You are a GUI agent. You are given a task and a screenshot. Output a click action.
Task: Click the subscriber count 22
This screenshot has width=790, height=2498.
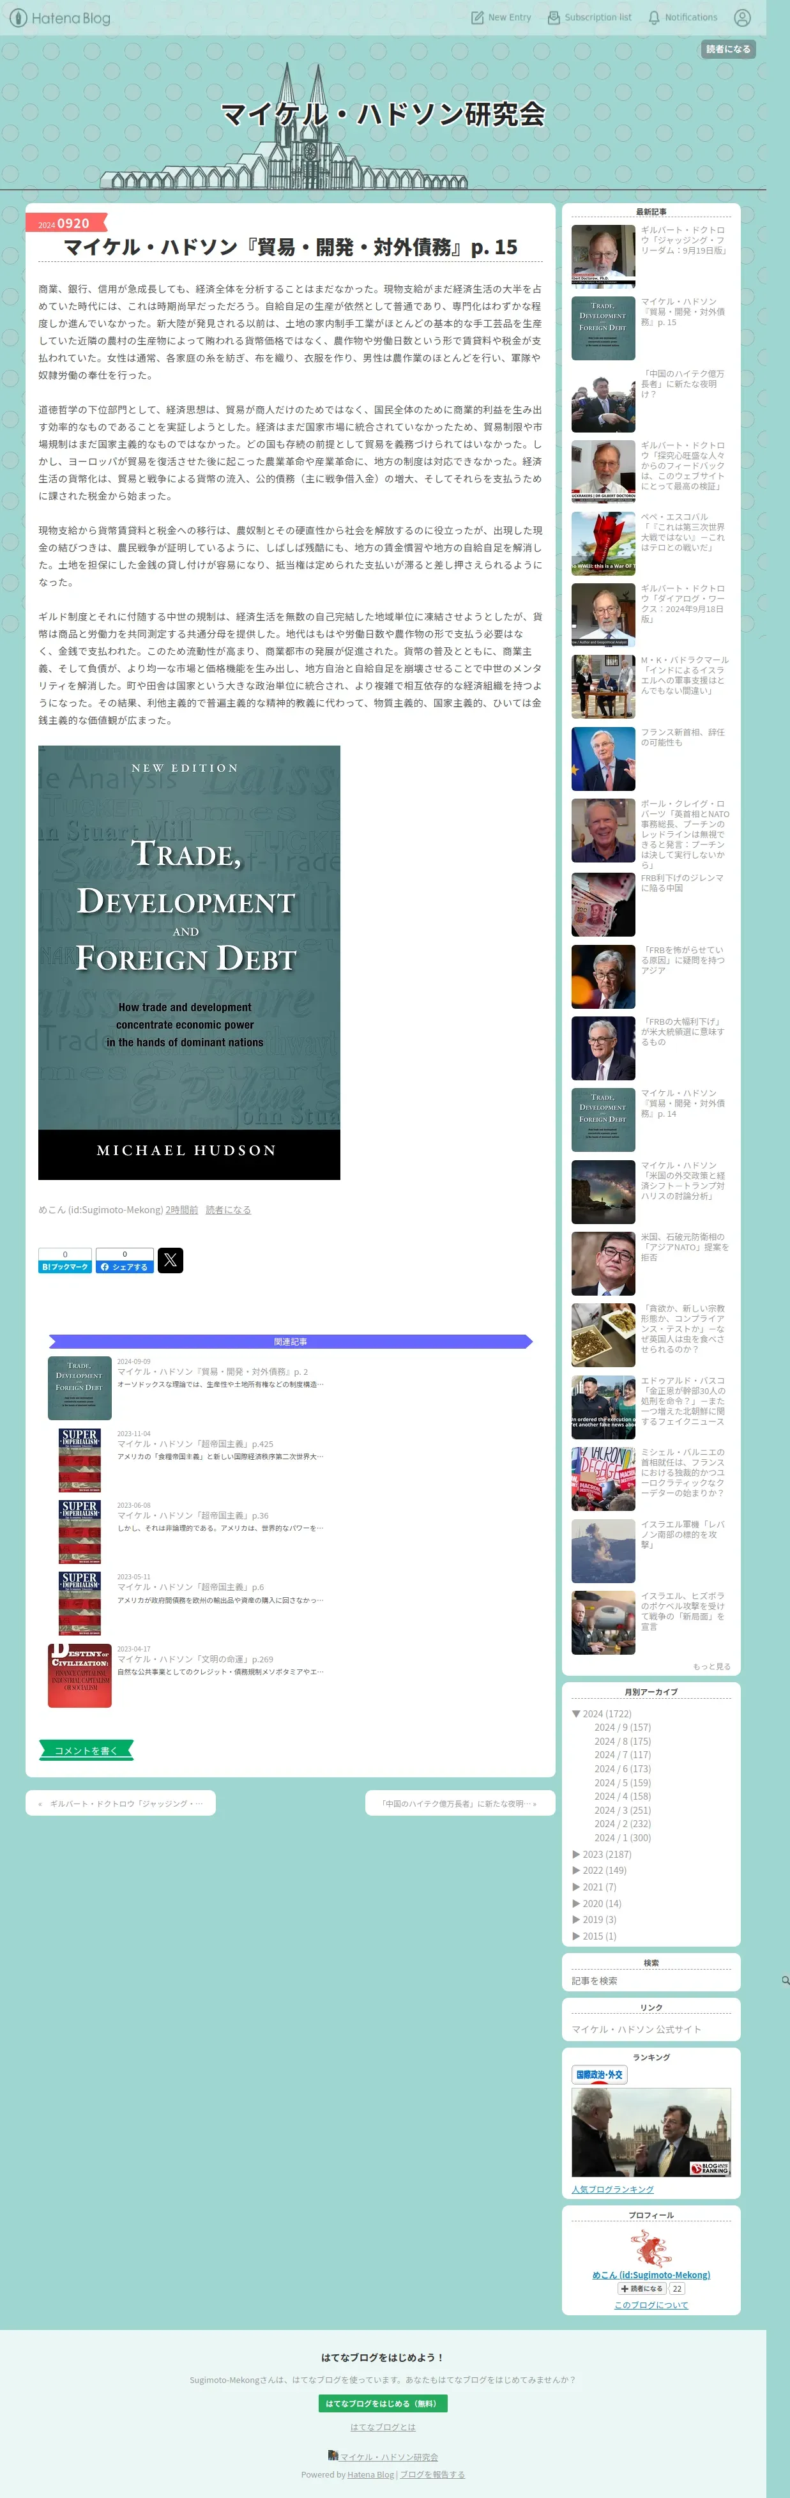676,2288
